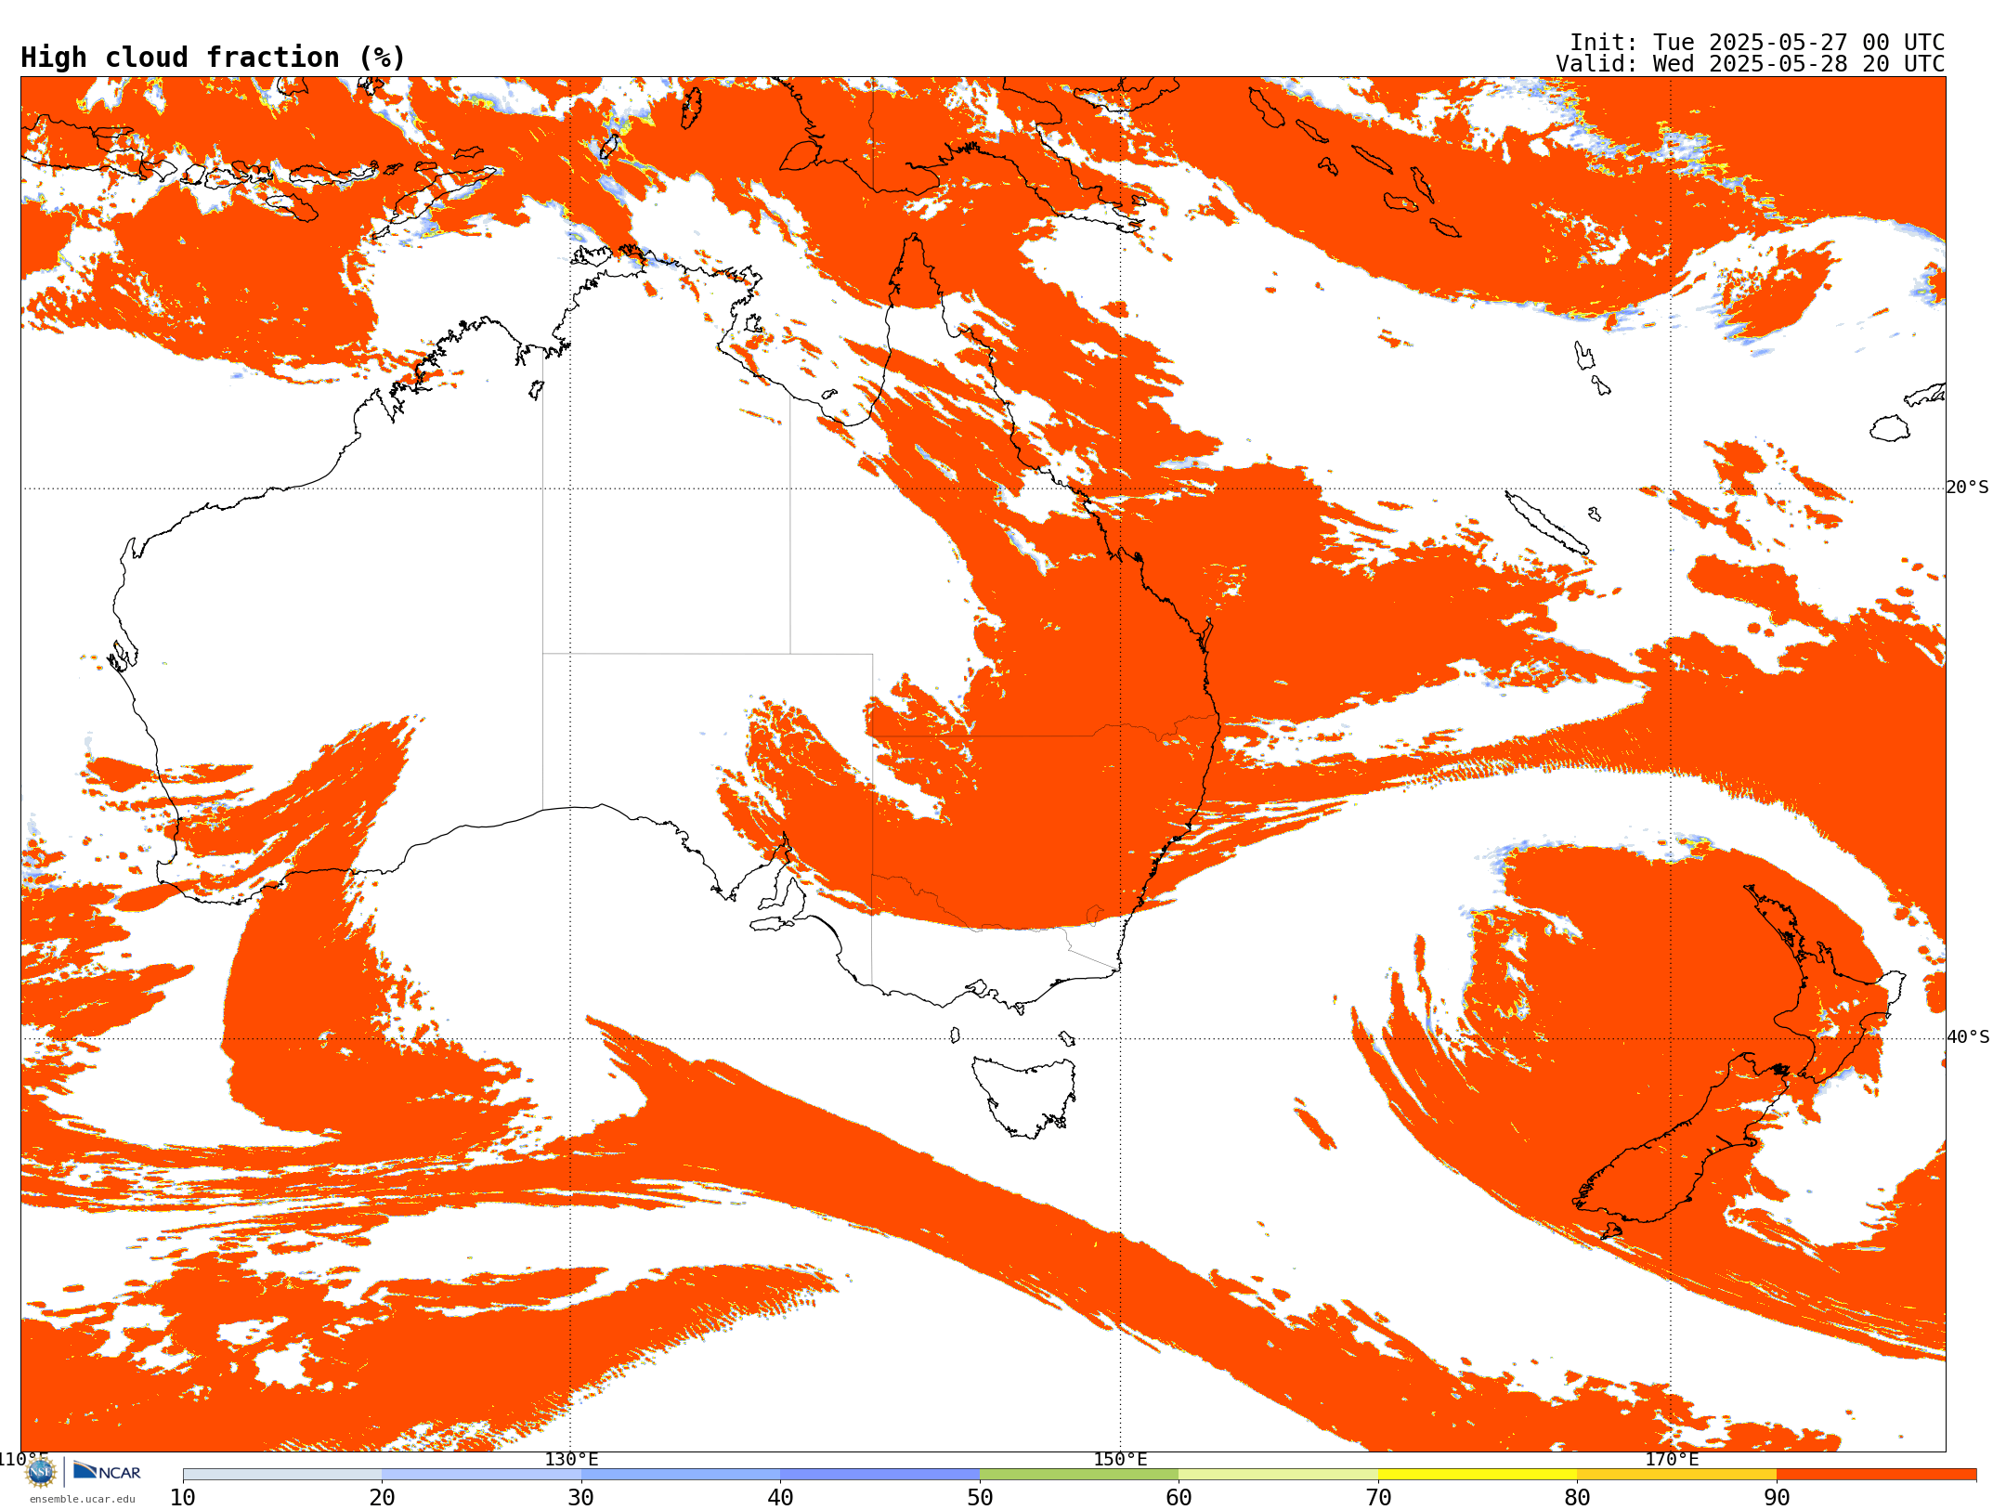Screen dimensions: 2006x1510
Task: Click the NCAR logo
Action: coord(107,1471)
